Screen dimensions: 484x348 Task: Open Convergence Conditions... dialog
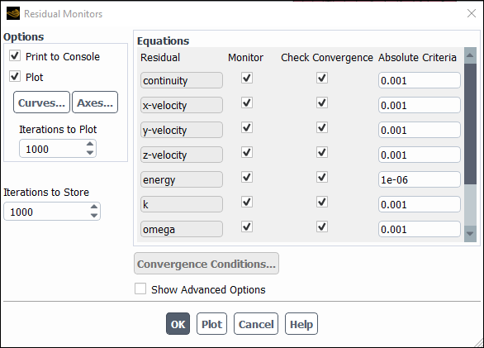click(x=206, y=264)
